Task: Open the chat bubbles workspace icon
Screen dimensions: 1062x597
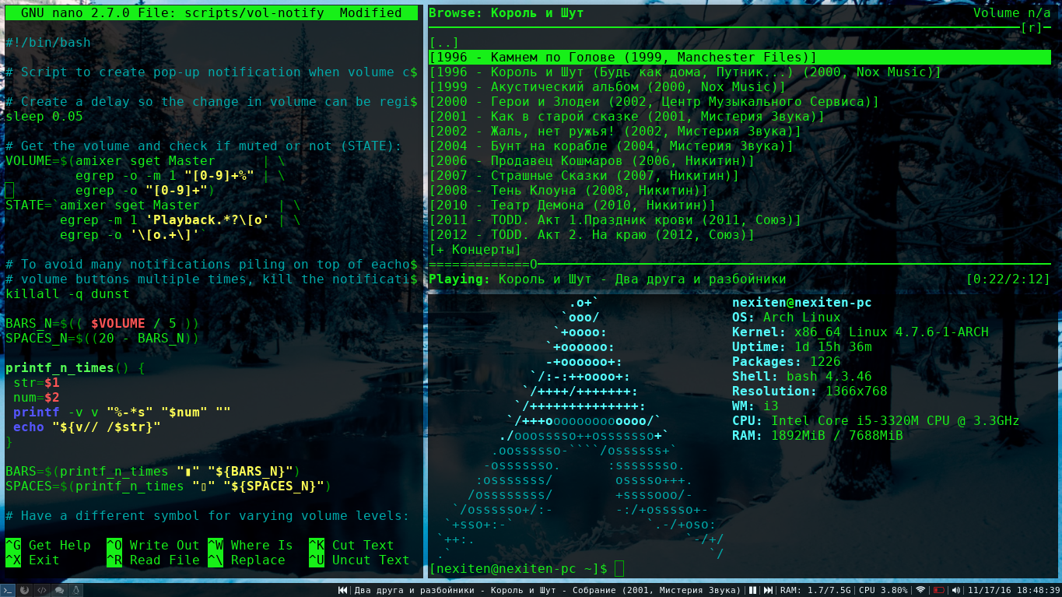Action: click(x=59, y=590)
